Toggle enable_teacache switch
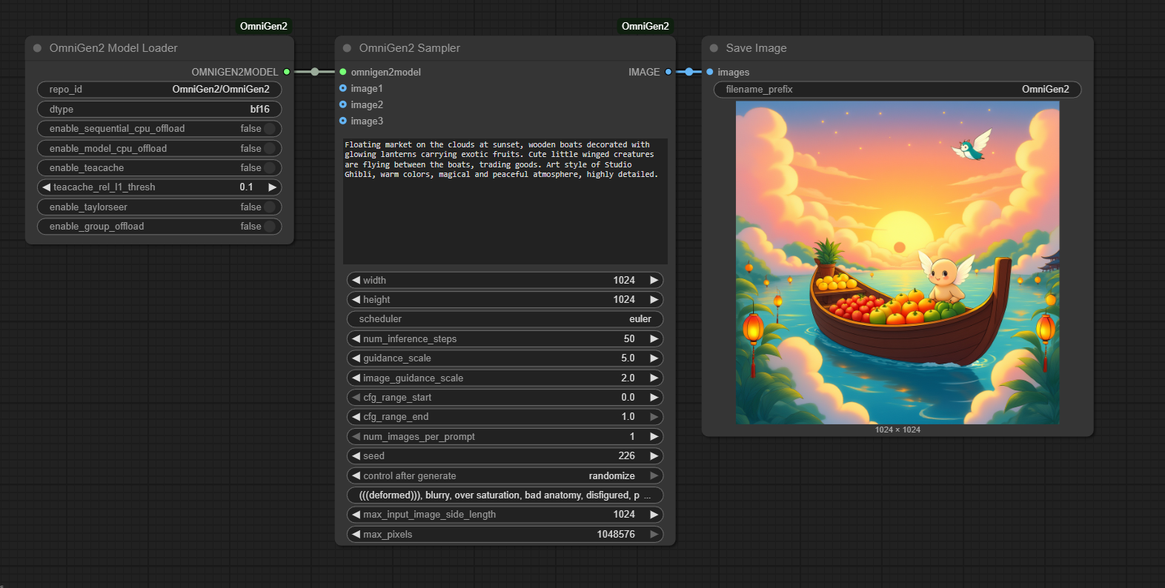Screen dimensions: 1165x588 point(270,168)
